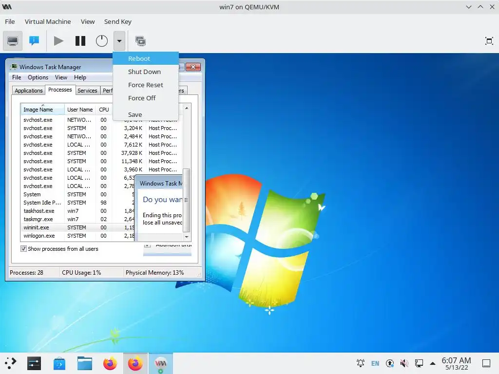Open the Send Key menu
The width and height of the screenshot is (499, 374).
(118, 21)
